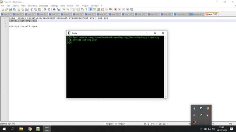Open the Macro menu
The width and height of the screenshot is (236, 132).
coord(70,6)
